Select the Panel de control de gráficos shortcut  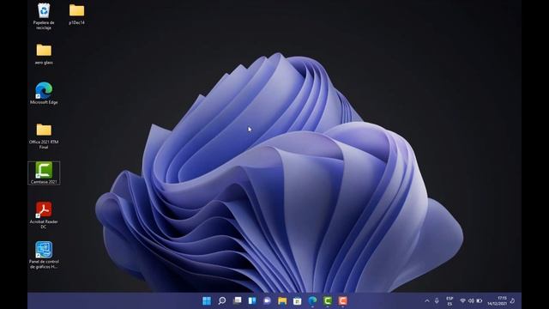pos(44,255)
